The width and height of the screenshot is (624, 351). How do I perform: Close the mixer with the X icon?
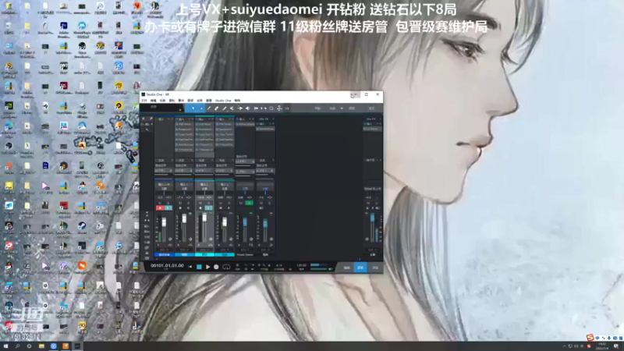click(144, 119)
